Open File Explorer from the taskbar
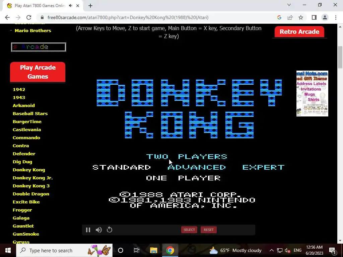The width and height of the screenshot is (343, 257). [153, 250]
